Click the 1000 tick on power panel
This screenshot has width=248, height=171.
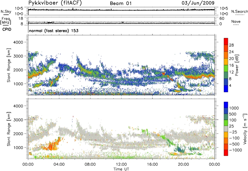tap(18, 84)
